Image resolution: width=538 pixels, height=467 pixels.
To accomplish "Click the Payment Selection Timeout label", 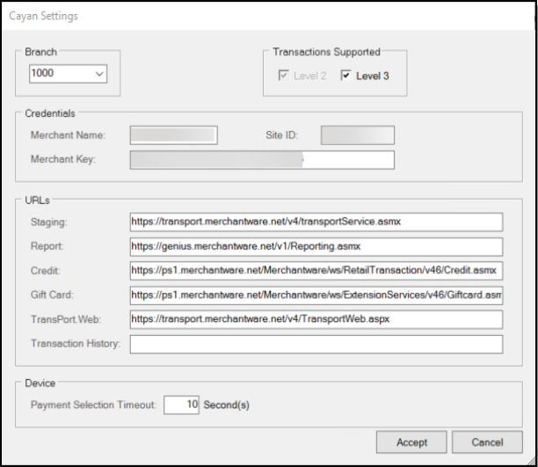I will point(93,405).
